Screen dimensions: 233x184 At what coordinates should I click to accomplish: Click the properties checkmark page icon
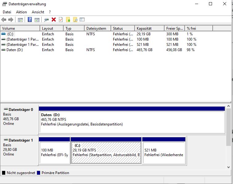(x=61, y=20)
